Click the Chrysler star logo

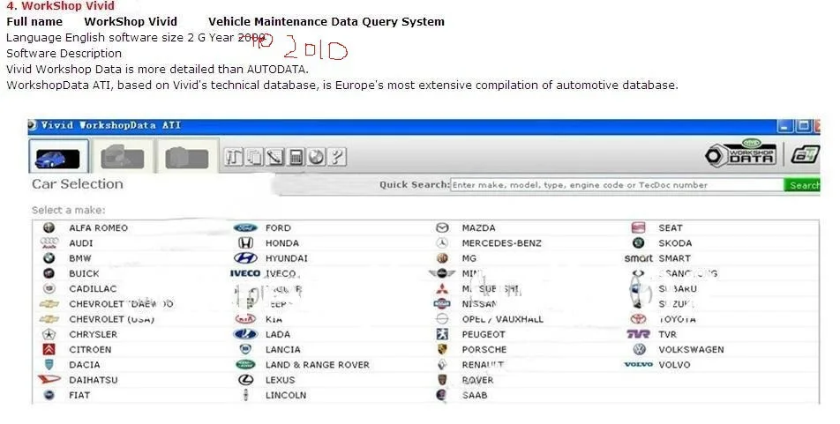coord(49,335)
